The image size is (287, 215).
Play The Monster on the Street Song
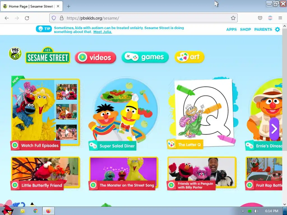click(x=124, y=173)
